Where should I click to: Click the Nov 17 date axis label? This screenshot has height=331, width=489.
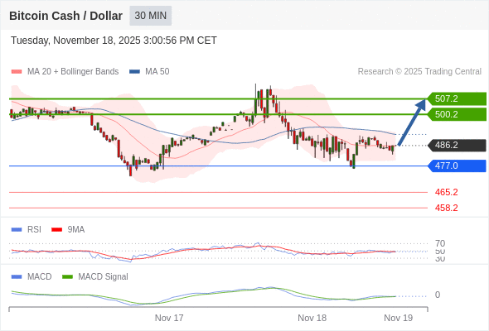(x=169, y=318)
